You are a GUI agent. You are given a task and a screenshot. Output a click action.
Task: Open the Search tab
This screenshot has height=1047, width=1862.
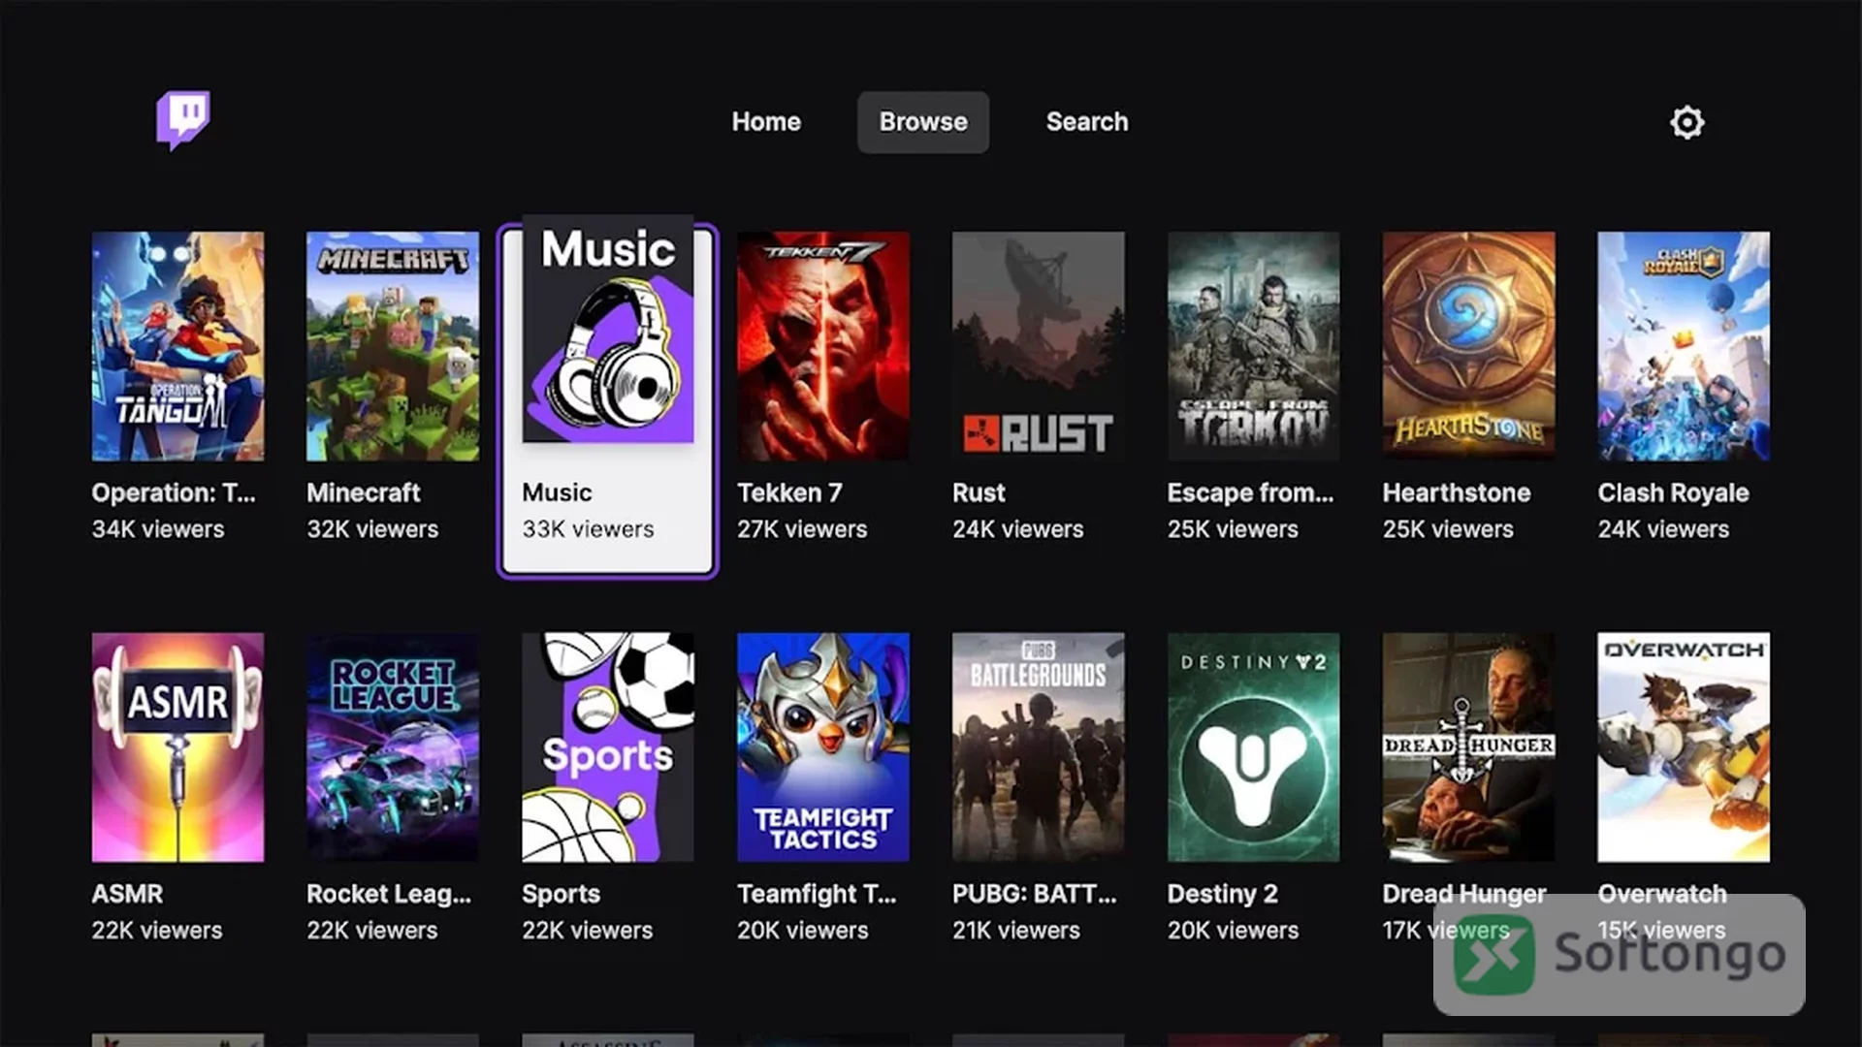pyautogui.click(x=1087, y=122)
